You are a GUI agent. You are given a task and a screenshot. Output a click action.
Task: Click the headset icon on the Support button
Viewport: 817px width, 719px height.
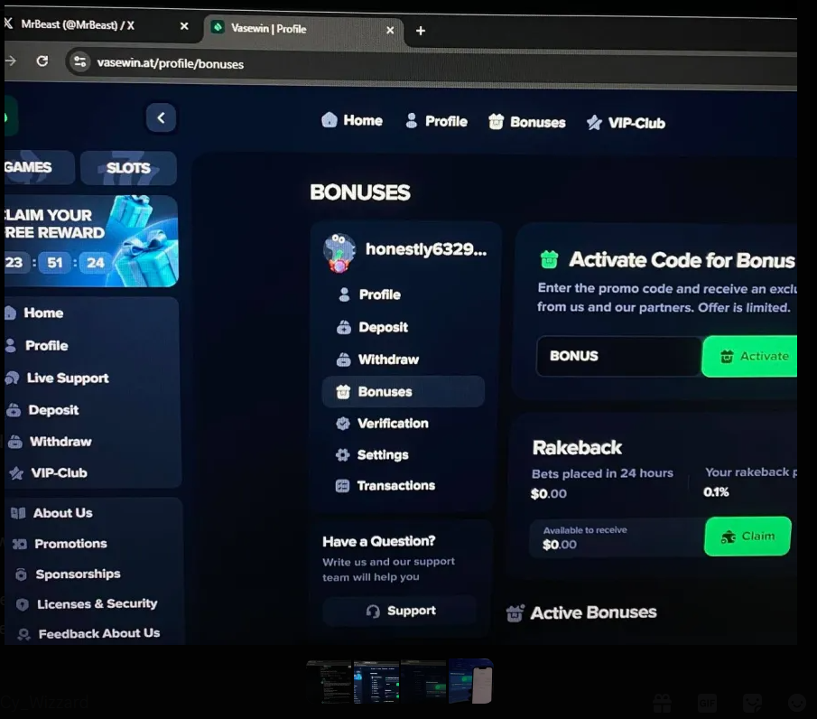coord(373,612)
